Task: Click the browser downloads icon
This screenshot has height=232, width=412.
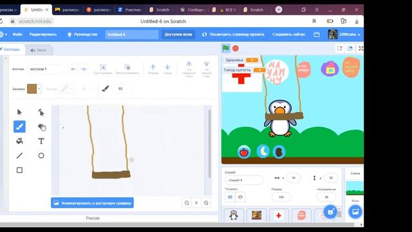Action: (357, 21)
